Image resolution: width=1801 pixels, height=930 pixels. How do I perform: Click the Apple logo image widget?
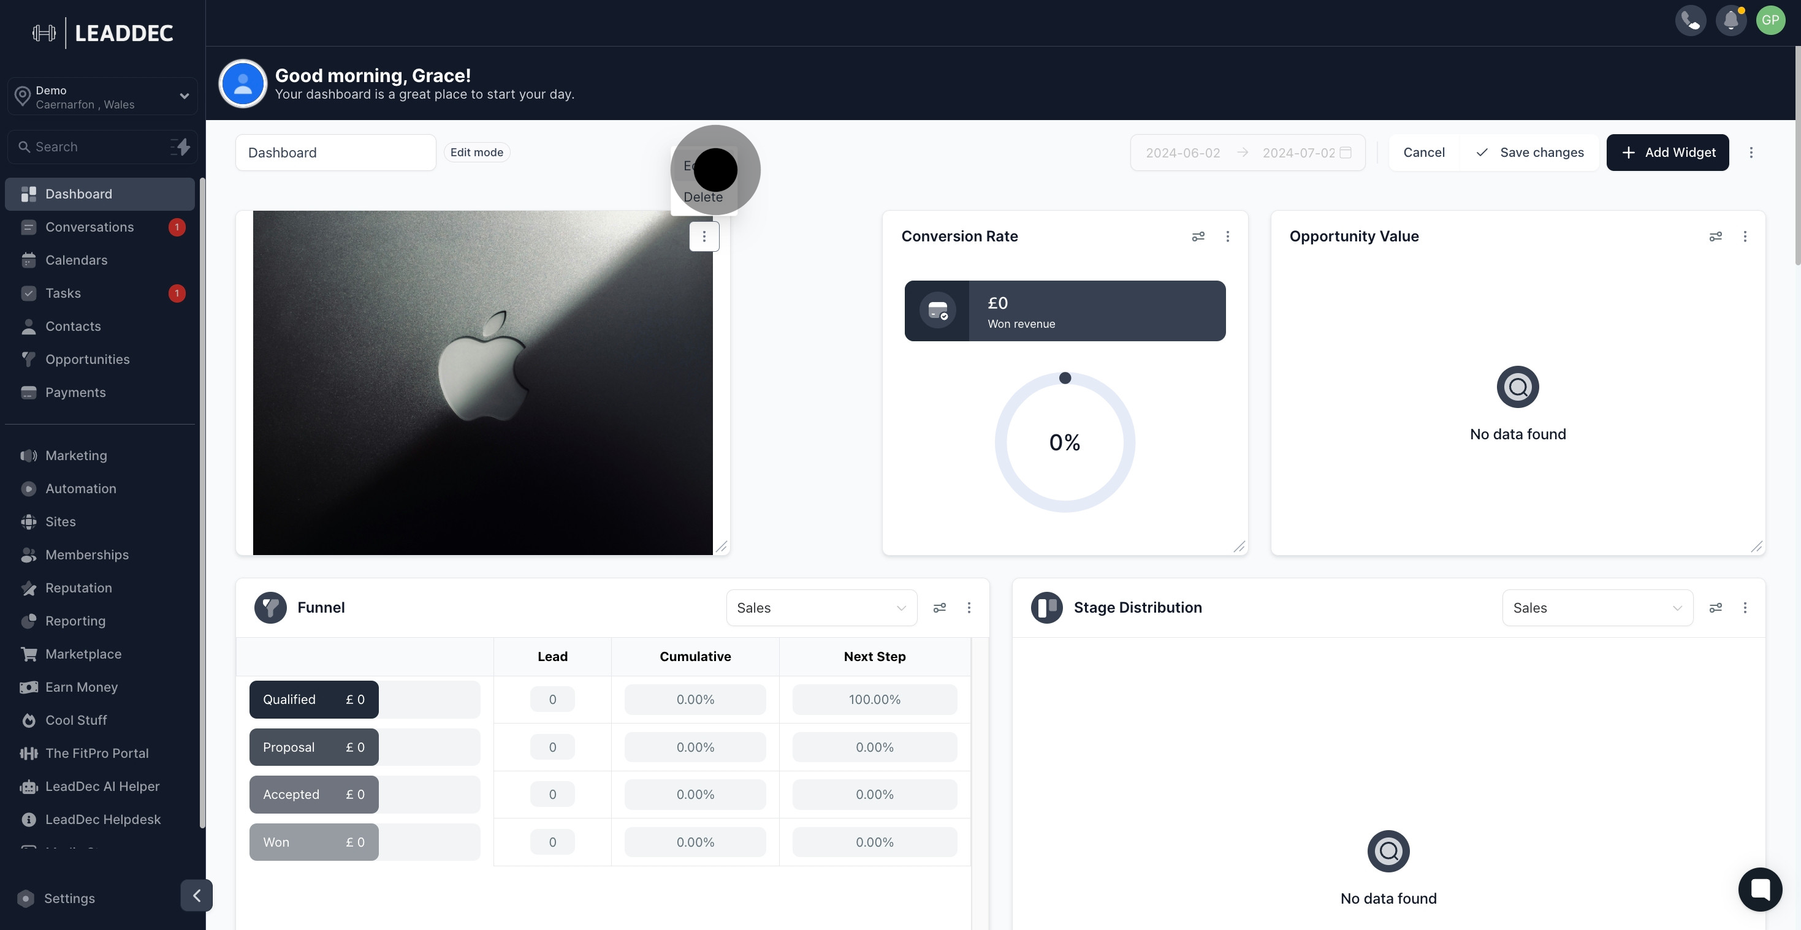coord(482,383)
